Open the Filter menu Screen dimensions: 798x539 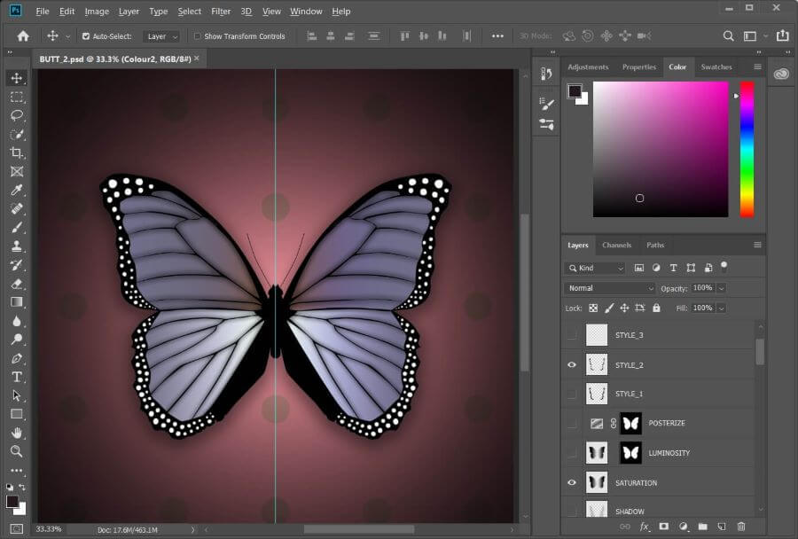click(222, 12)
